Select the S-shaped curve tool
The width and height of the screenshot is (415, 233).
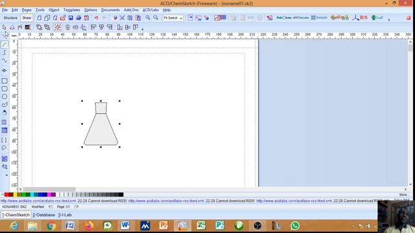point(5,52)
